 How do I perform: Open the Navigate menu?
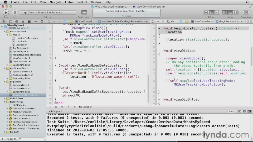tap(56, 2)
